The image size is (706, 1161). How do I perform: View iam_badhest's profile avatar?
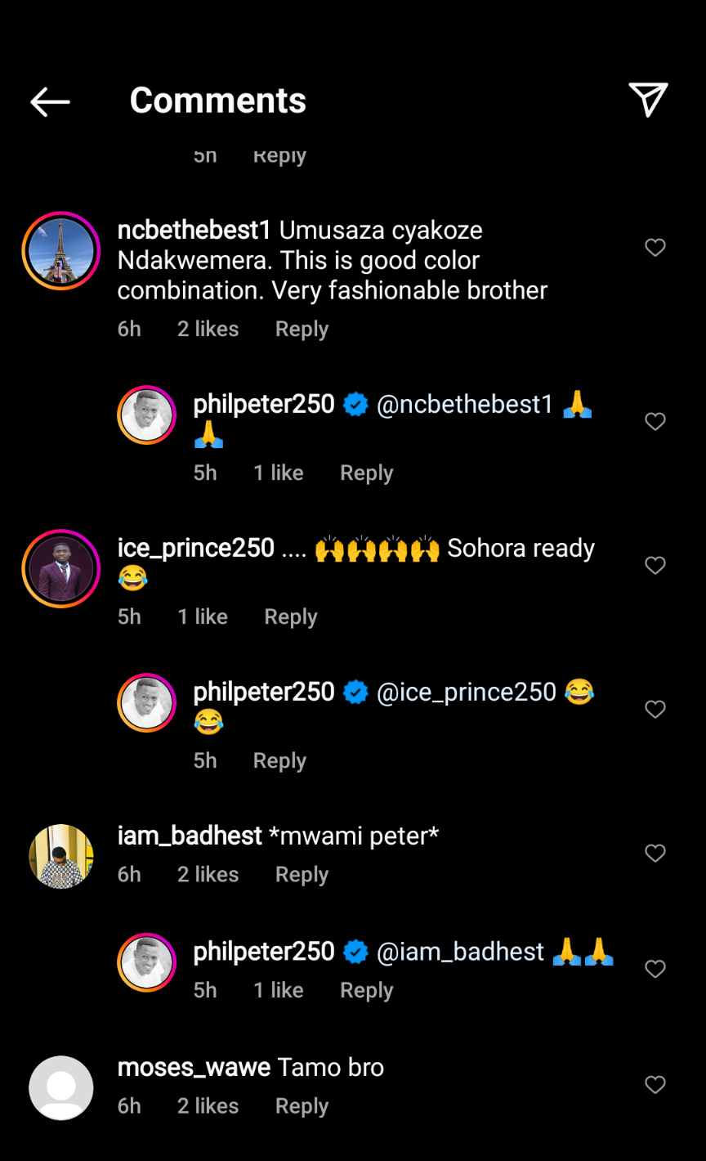tap(61, 856)
